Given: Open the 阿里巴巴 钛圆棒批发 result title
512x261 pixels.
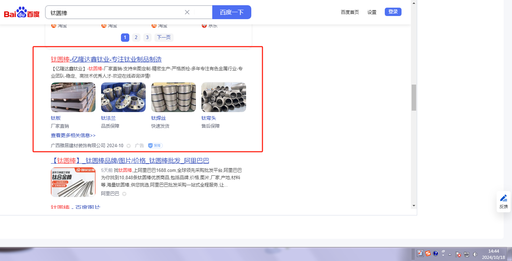Looking at the screenshot, I should (x=130, y=160).
